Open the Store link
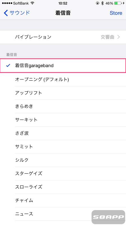 point(116,13)
